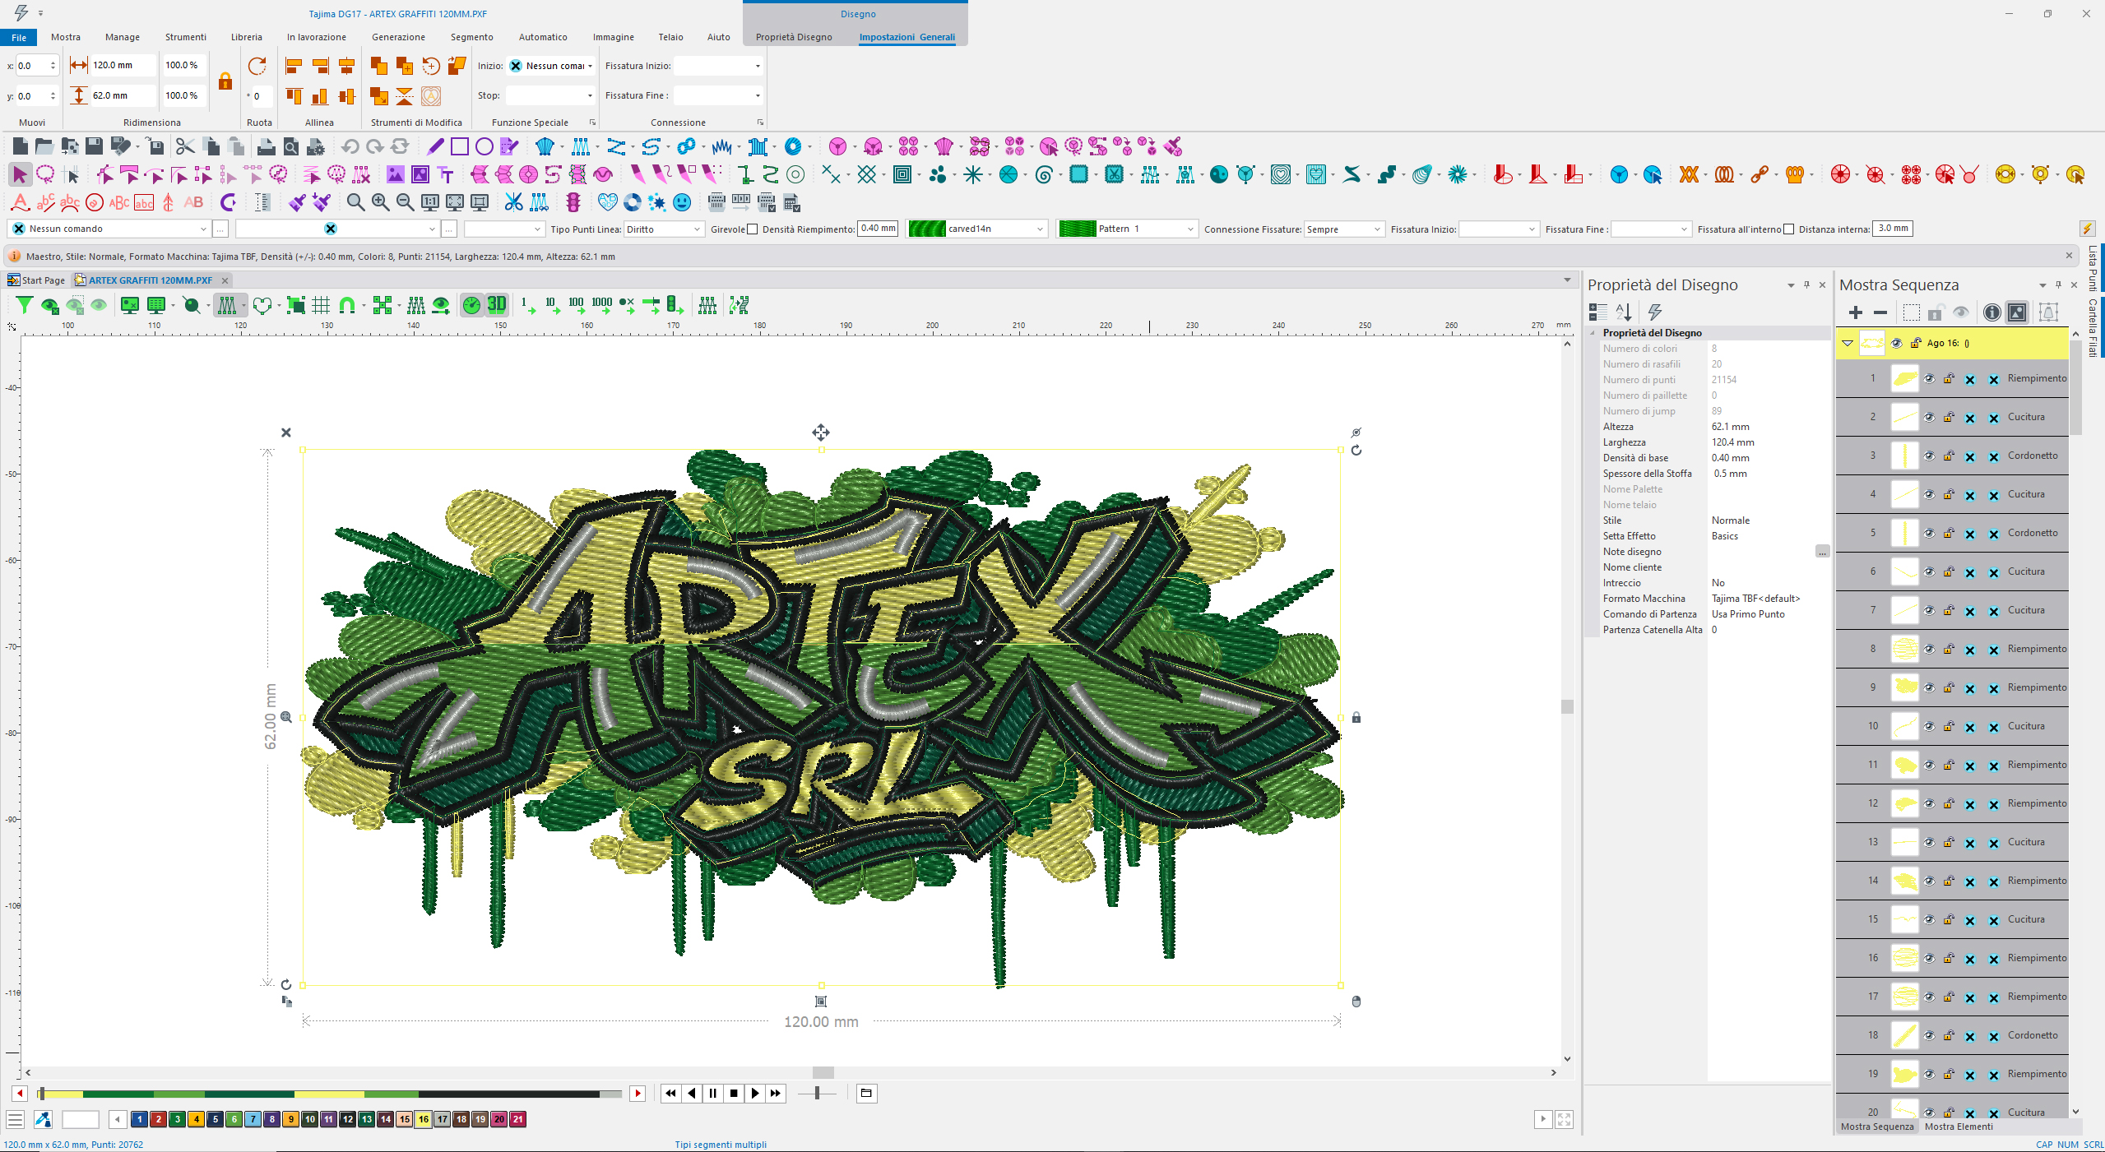Toggle the grid display icon

(x=321, y=305)
